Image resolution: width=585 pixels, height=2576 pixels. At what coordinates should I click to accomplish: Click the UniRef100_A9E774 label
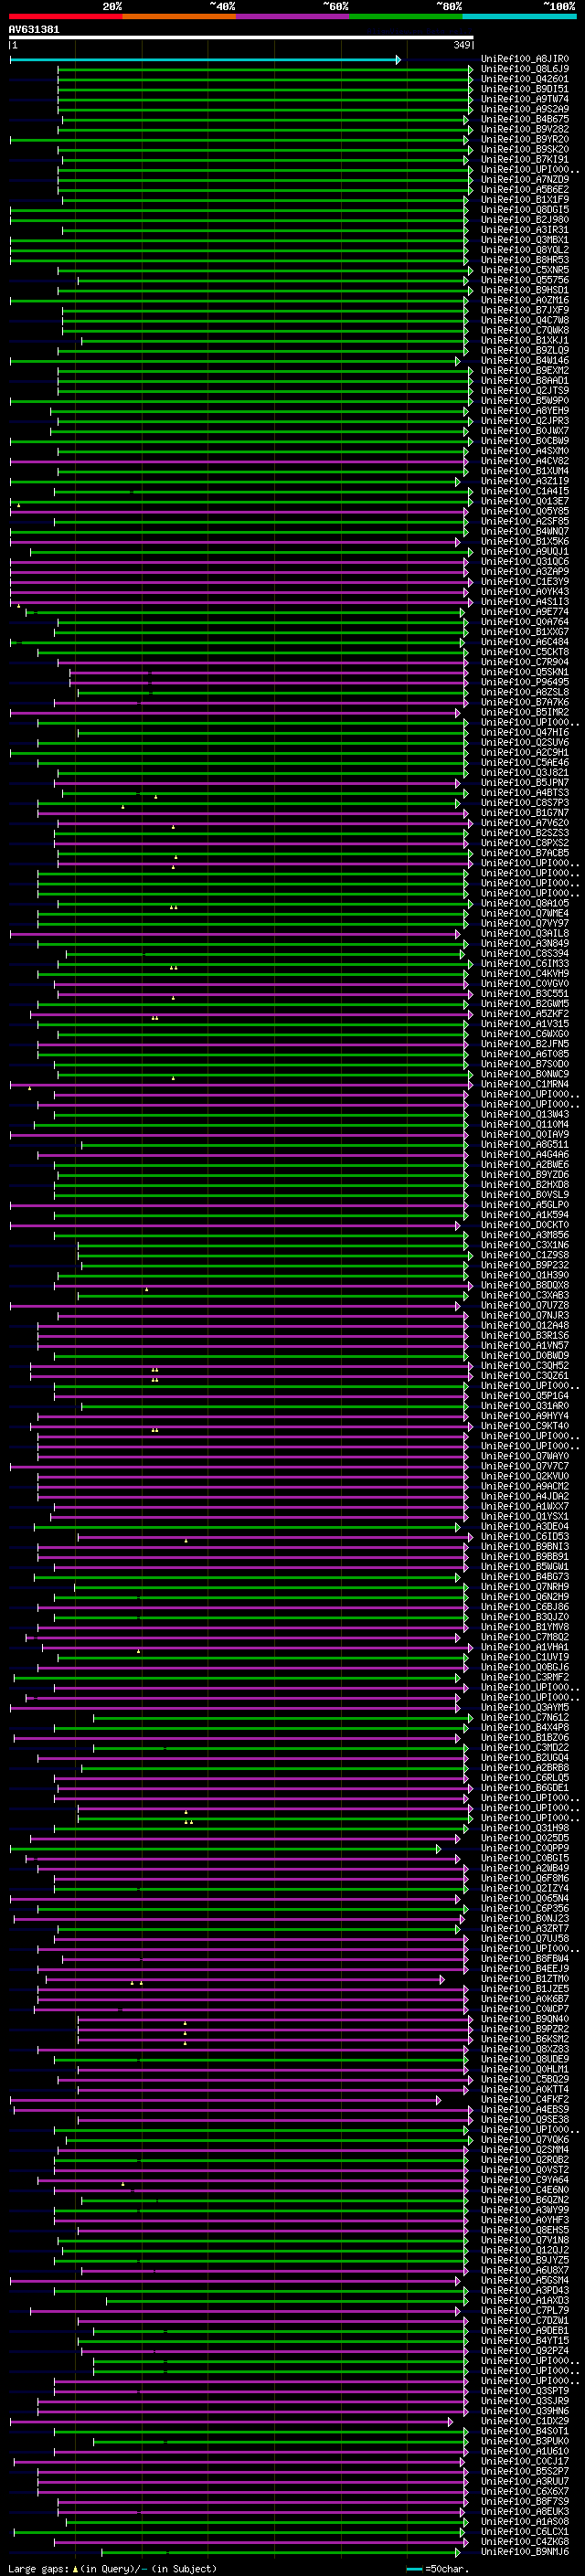[x=524, y=612]
